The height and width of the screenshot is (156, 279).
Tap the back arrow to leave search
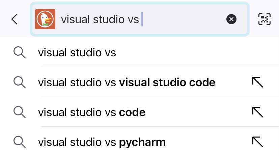point(15,19)
